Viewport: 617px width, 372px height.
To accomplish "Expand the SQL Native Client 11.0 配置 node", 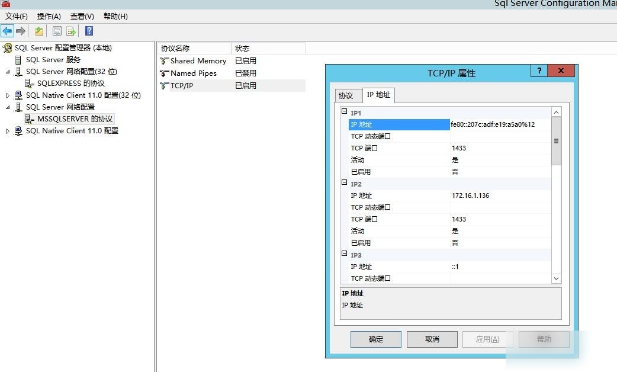I will pos(8,131).
